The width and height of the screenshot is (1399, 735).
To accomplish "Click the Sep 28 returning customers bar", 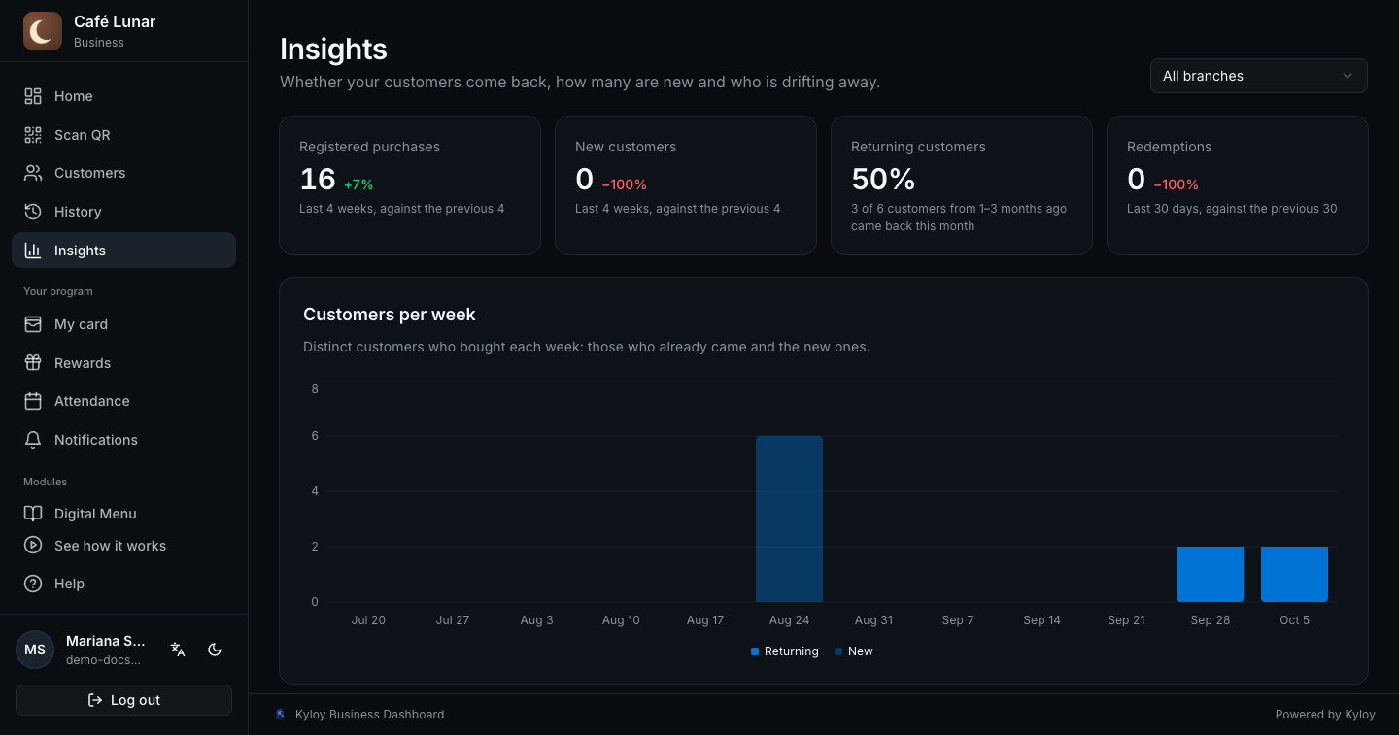I will point(1210,574).
